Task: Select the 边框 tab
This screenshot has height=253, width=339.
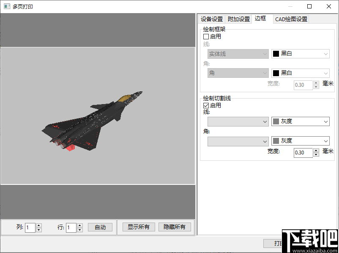Action: click(x=261, y=19)
